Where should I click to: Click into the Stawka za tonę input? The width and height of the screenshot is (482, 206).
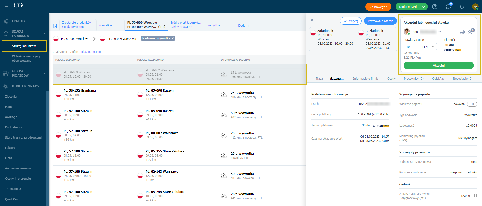click(412, 47)
